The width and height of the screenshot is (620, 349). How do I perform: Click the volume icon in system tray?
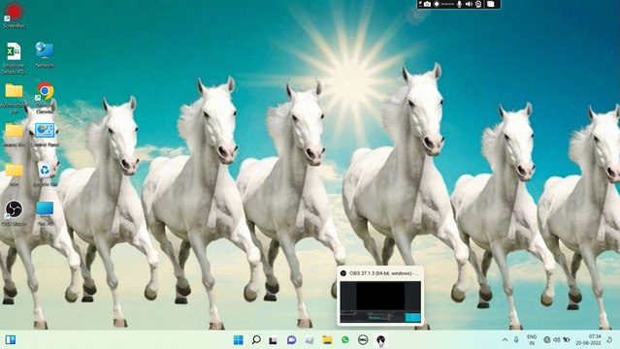pos(557,340)
